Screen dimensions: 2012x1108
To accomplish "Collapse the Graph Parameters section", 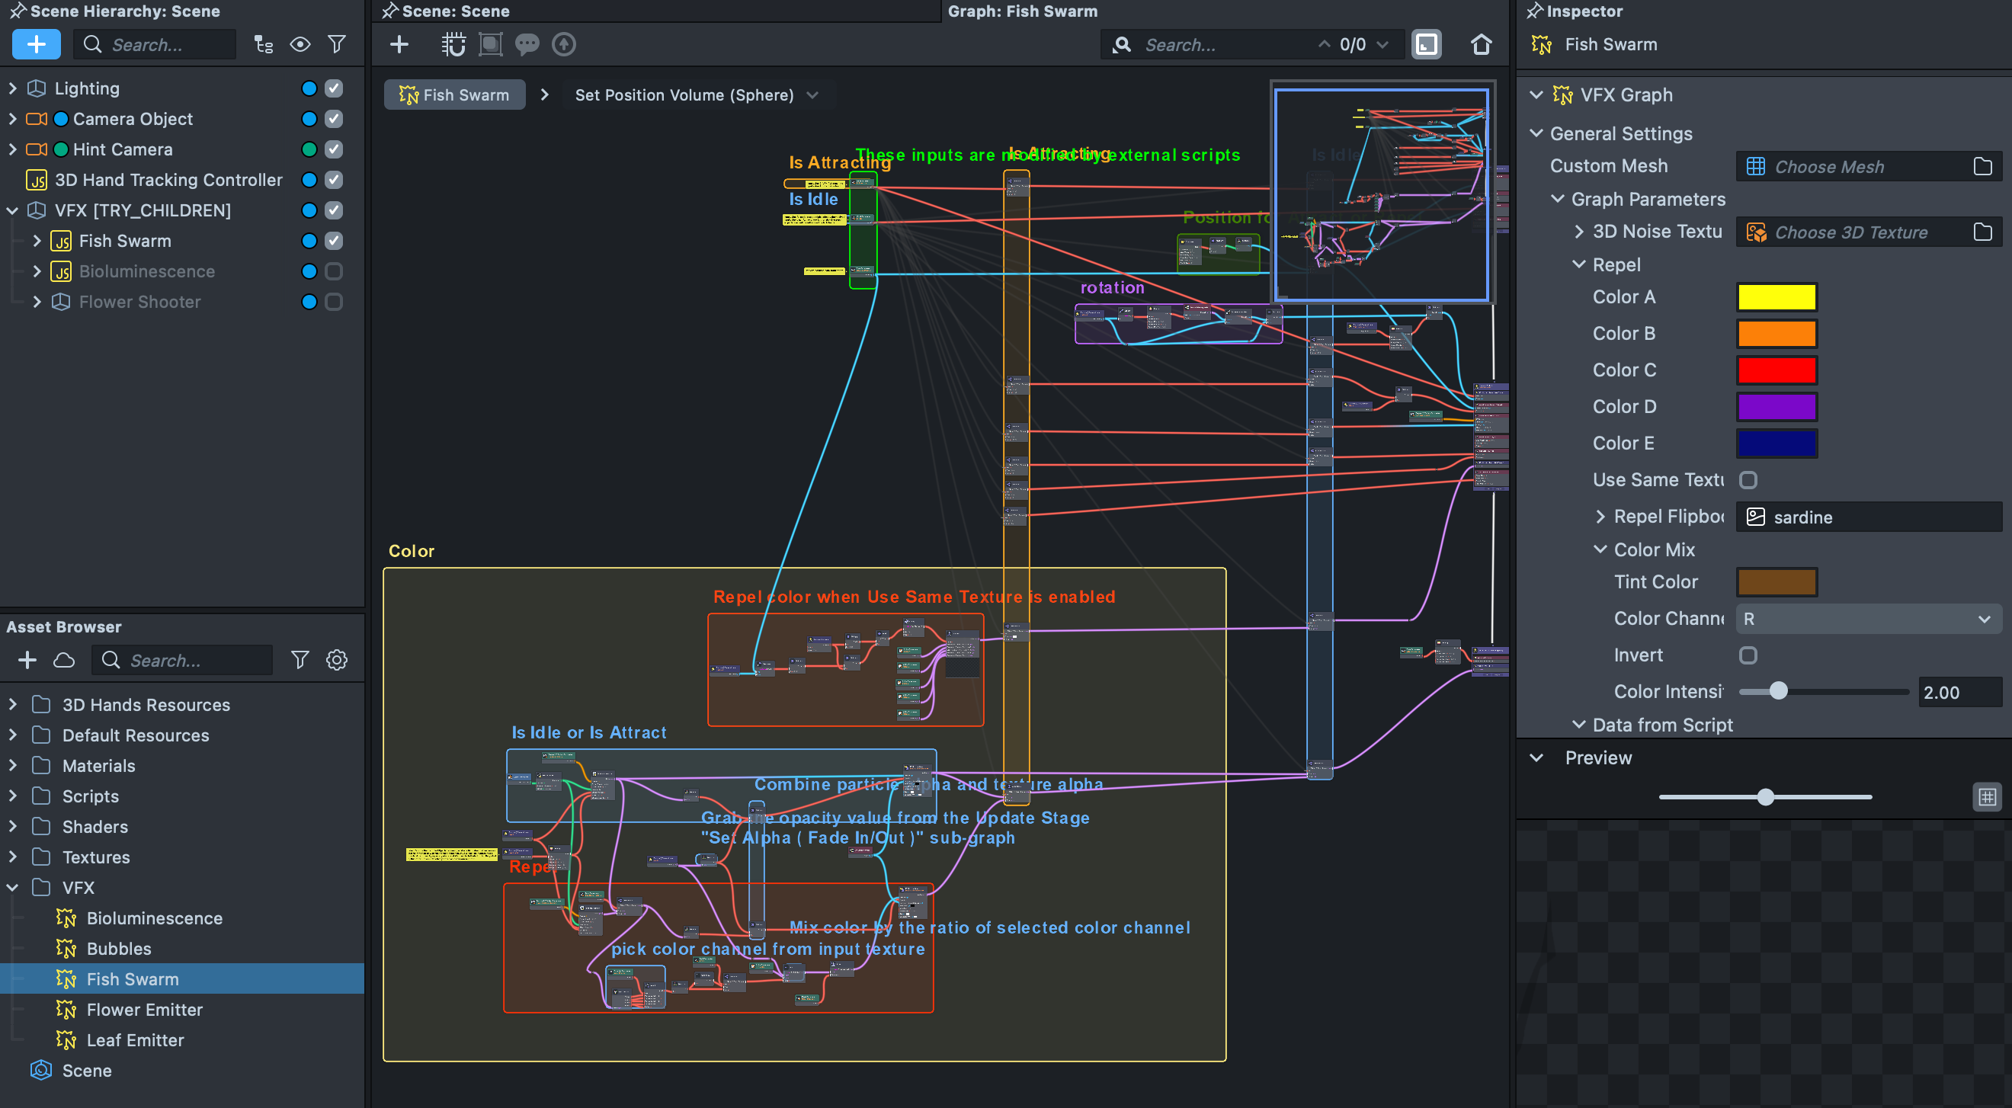I will (1558, 199).
